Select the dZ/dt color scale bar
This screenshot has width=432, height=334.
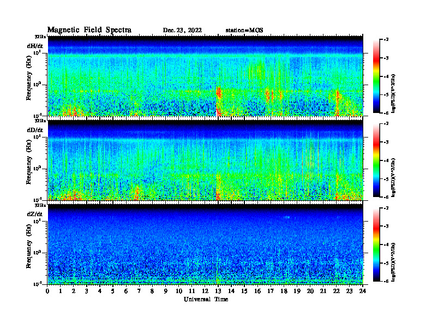[376, 244]
